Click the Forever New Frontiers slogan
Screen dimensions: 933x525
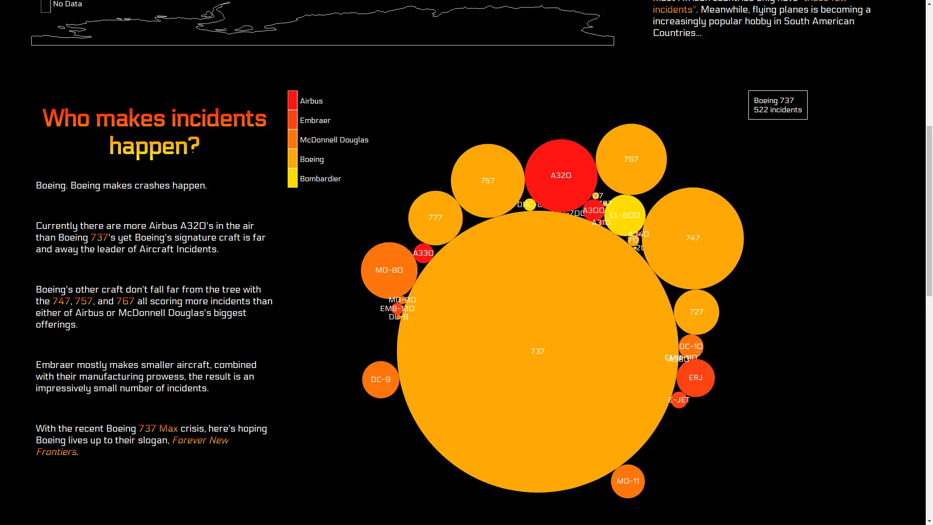tap(199, 440)
